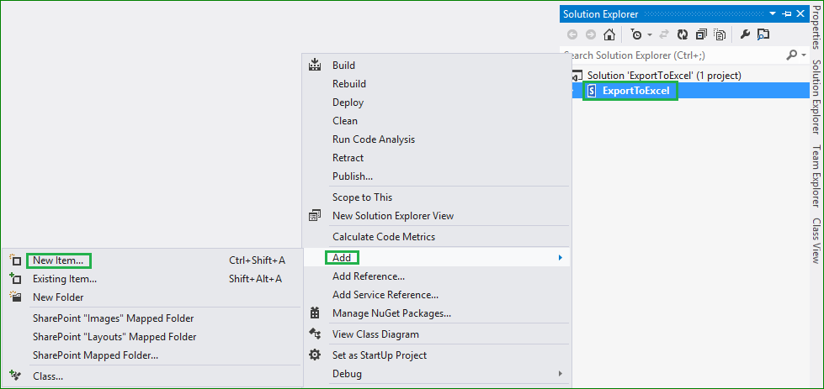Toggle Show All Files in Solution Explorer

pos(720,34)
